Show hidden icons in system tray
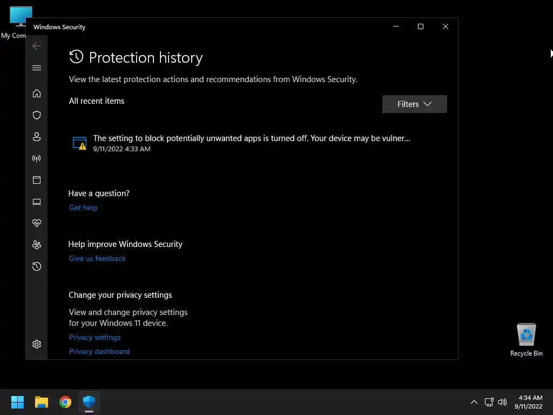Viewport: 553px width, 415px height. [474, 402]
